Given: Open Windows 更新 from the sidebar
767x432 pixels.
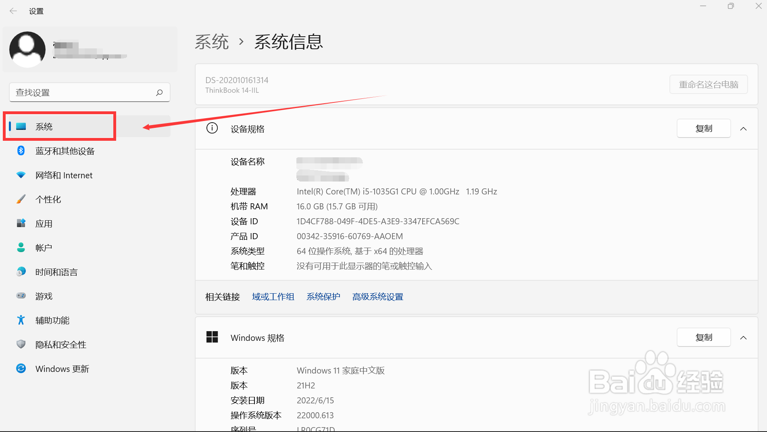Looking at the screenshot, I should click(62, 368).
